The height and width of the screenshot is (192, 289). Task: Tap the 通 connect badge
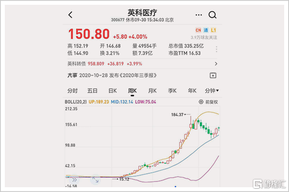pos(206,30)
